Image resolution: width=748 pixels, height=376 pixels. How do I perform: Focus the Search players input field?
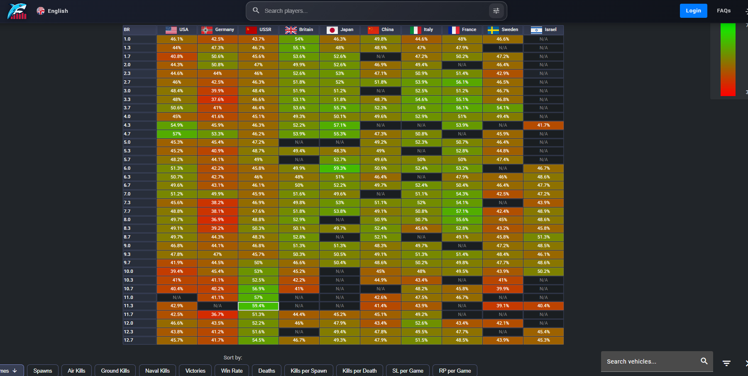pos(374,11)
